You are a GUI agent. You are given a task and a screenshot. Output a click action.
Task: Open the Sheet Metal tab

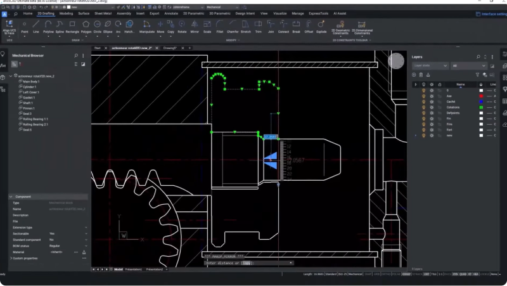click(x=103, y=13)
